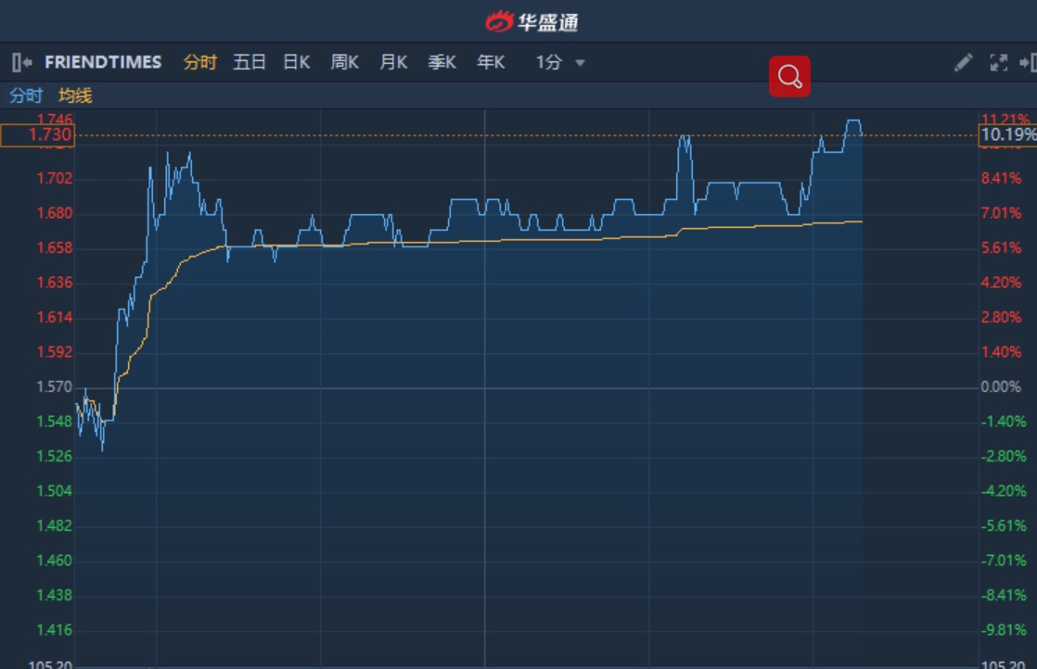
Task: Toggle the 均线 average line legend
Action: pos(75,95)
